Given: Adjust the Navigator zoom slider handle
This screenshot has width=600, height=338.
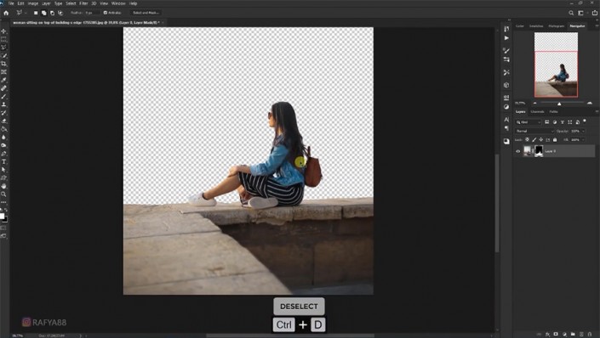Looking at the screenshot, I should [x=559, y=104].
